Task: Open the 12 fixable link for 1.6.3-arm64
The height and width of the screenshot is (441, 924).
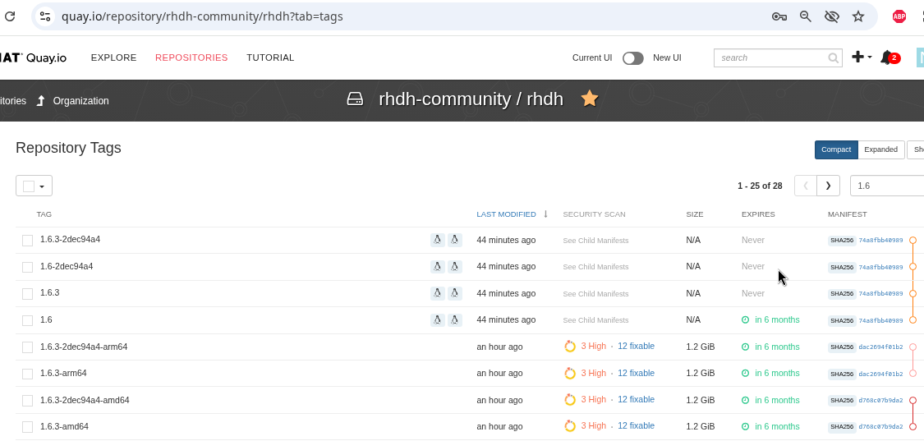Action: [636, 373]
